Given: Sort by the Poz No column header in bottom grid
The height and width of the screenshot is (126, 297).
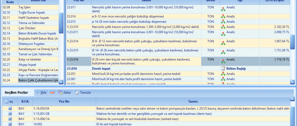Looking at the screenshot, I should tap(64, 102).
